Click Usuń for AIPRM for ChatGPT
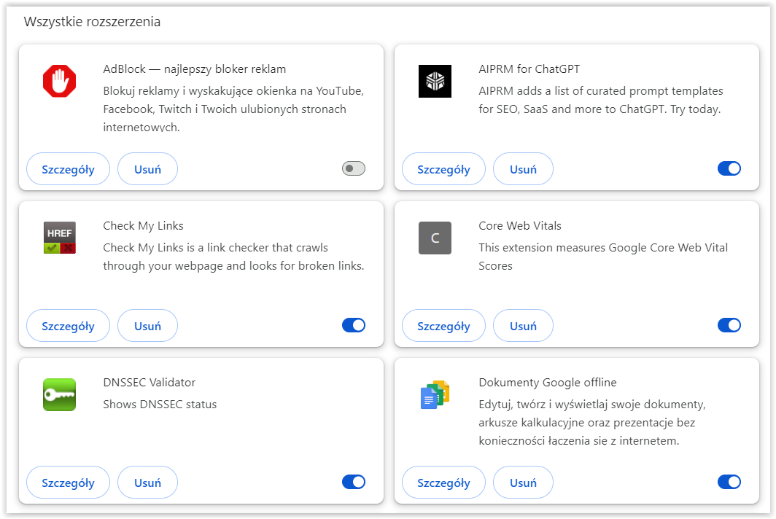The width and height of the screenshot is (776, 519). coord(523,169)
